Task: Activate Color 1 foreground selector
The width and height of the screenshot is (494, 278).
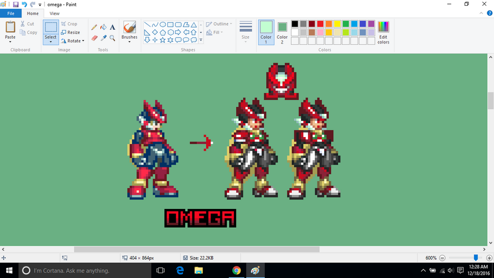Action: (x=266, y=32)
